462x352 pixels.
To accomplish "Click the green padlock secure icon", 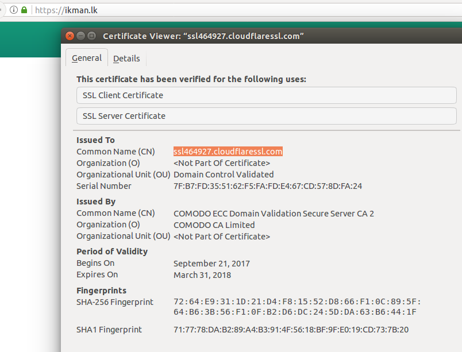I will point(24,10).
